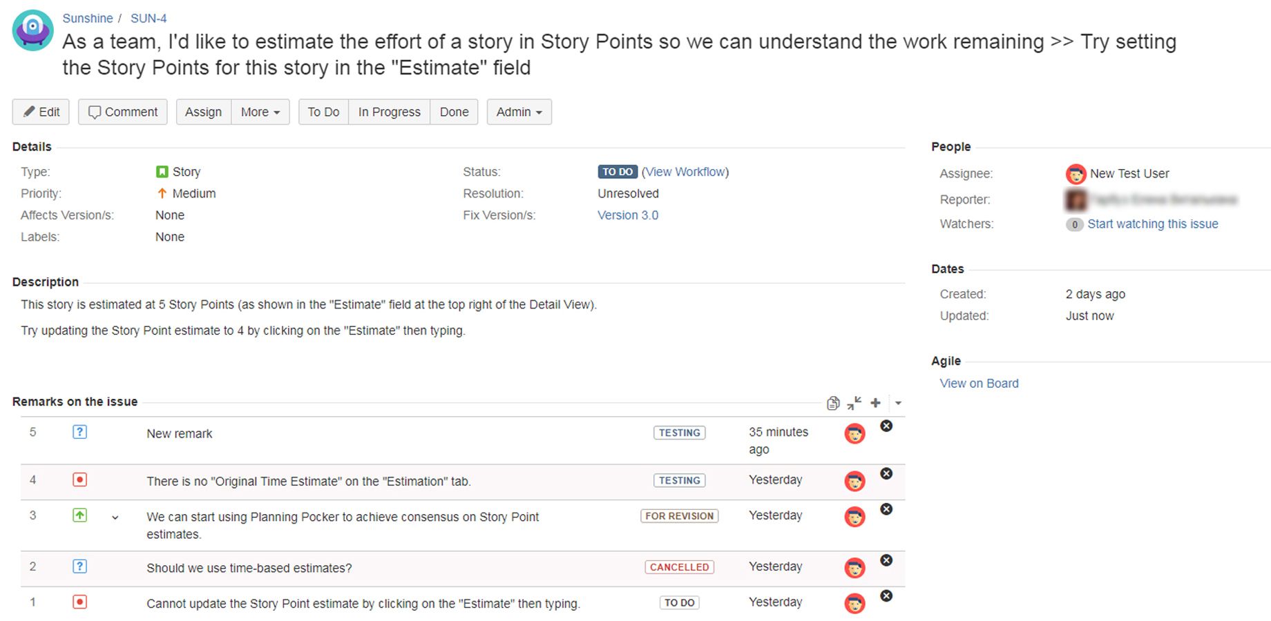Click the TO DO issue status lozenge

pyautogui.click(x=618, y=172)
